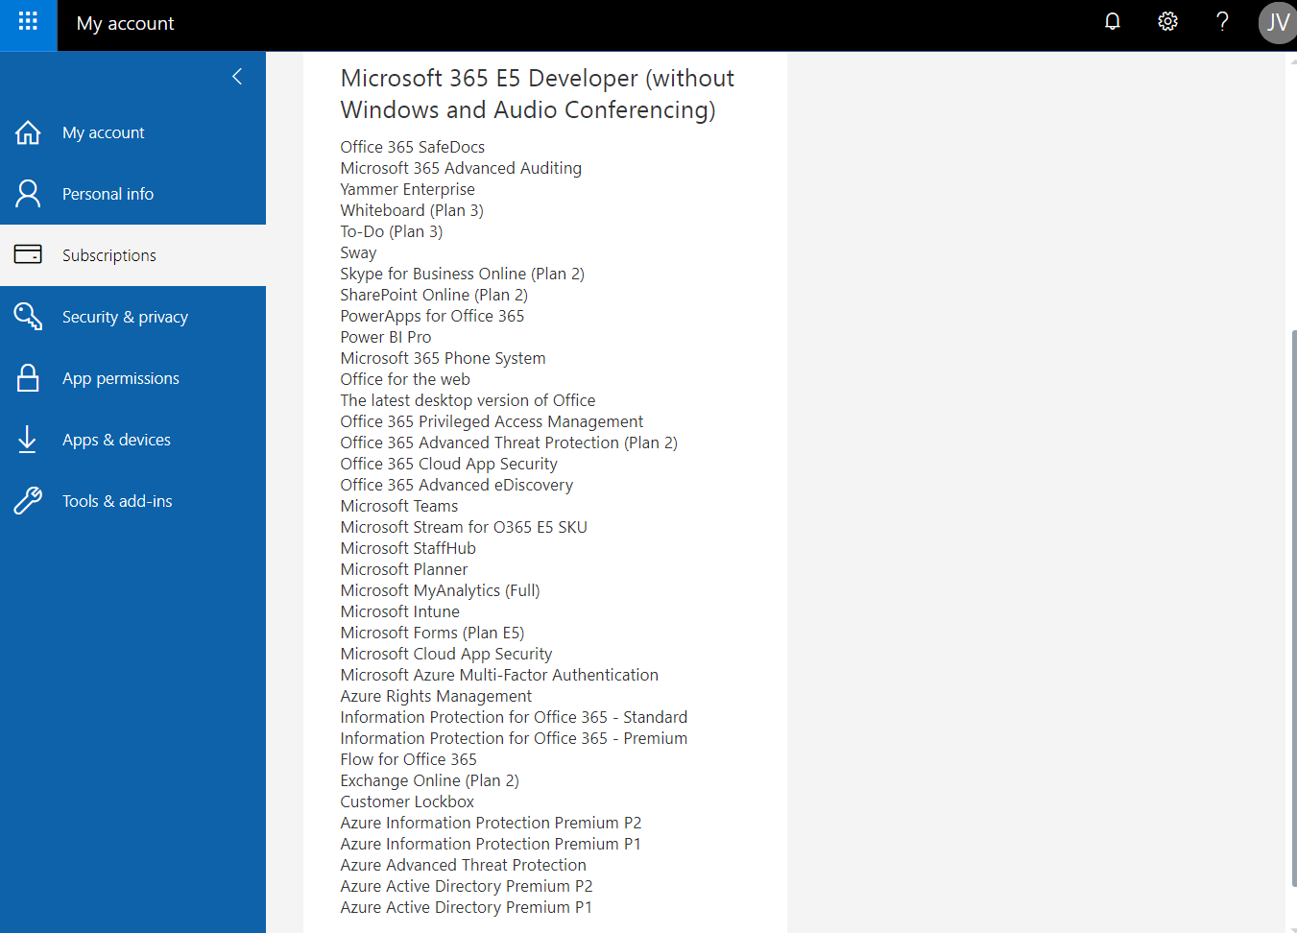Image resolution: width=1297 pixels, height=933 pixels.
Task: Click Azure Active Directory Premium P1
Action: coord(466,907)
